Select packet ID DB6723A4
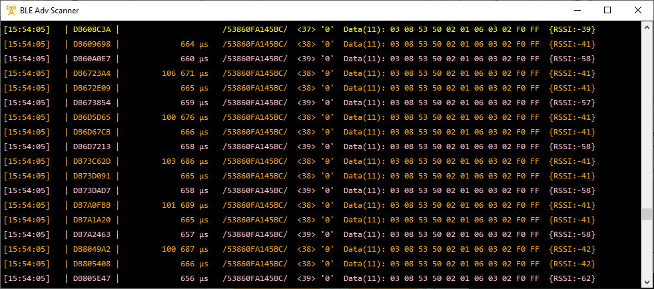654x289 pixels. pos(92,73)
